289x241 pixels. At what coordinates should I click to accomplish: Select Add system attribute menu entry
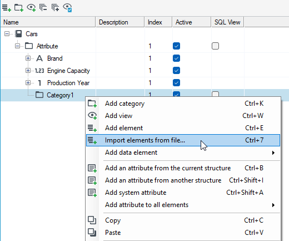(x=183, y=193)
